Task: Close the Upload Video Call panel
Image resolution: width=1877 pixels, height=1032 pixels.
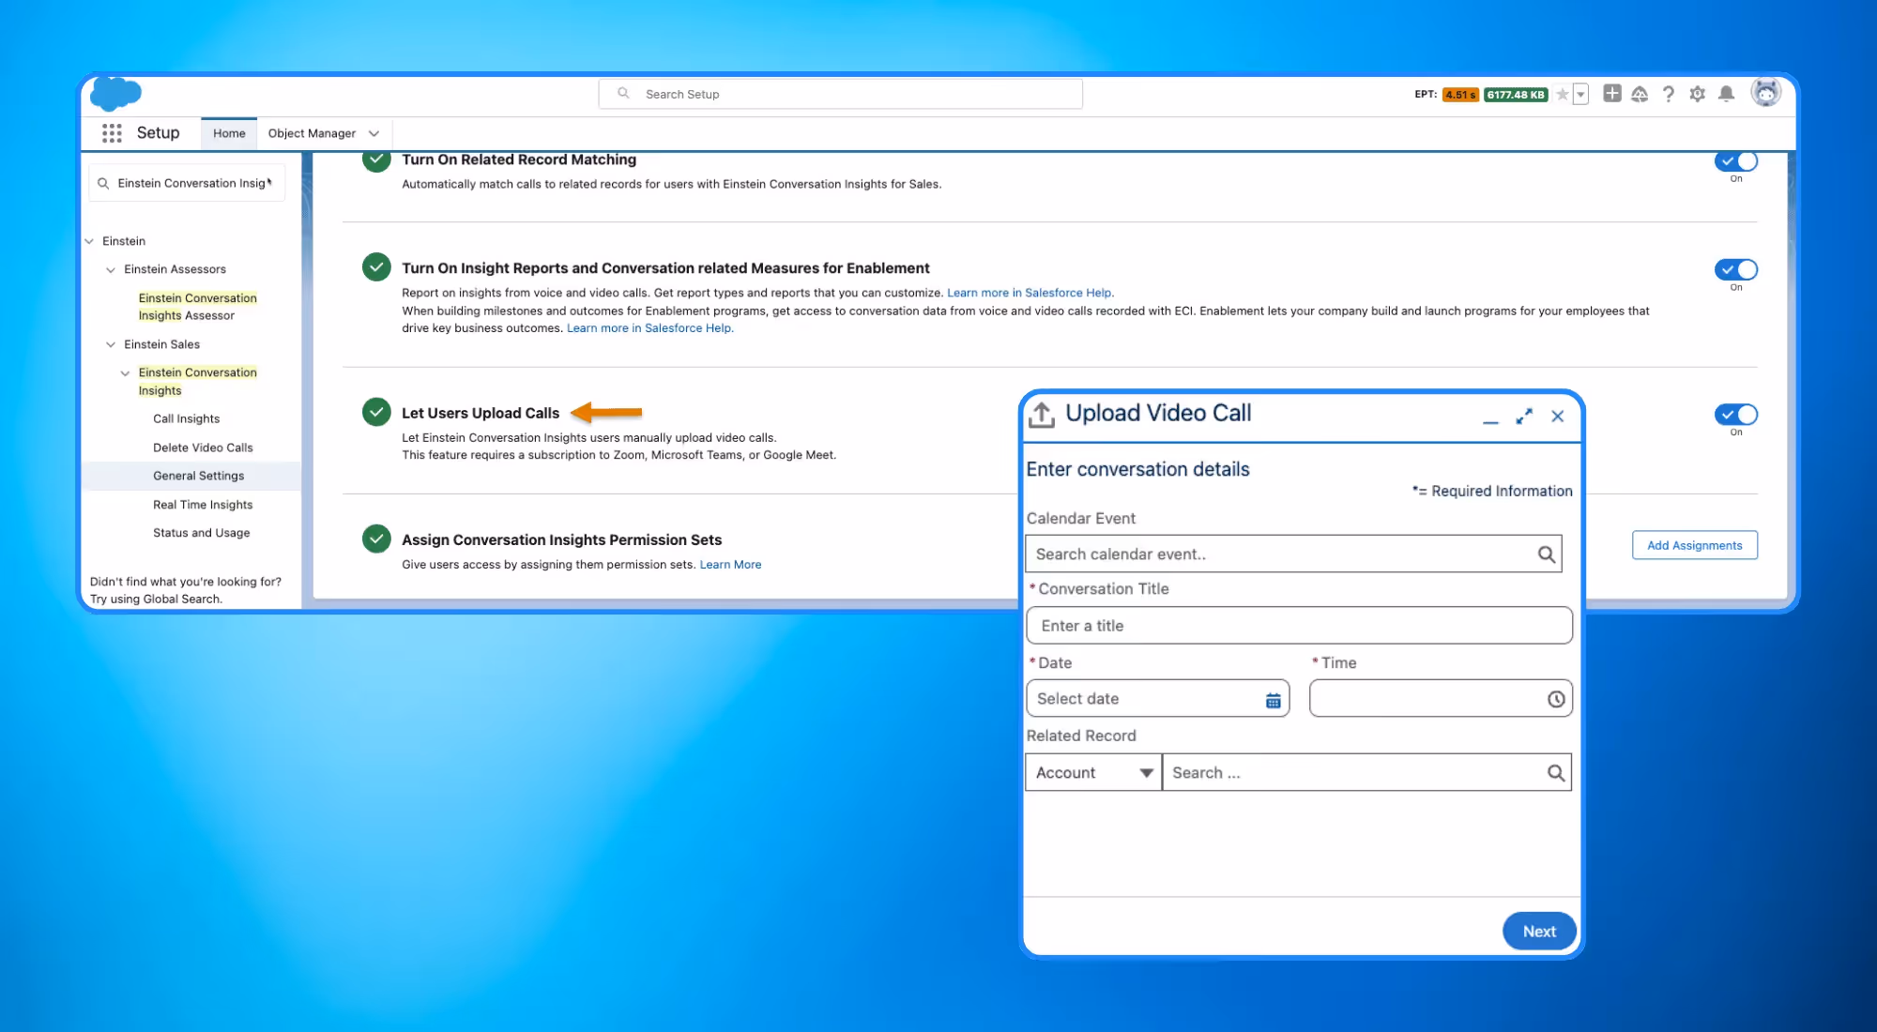Action: (1557, 417)
